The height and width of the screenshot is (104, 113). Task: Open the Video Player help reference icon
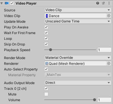pos(98,3)
